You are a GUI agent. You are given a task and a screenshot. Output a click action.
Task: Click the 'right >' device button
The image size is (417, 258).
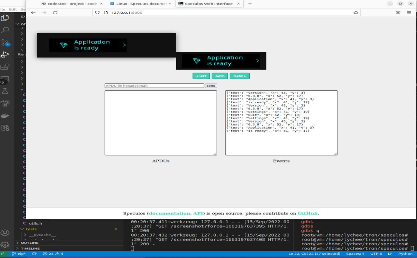tap(240, 76)
